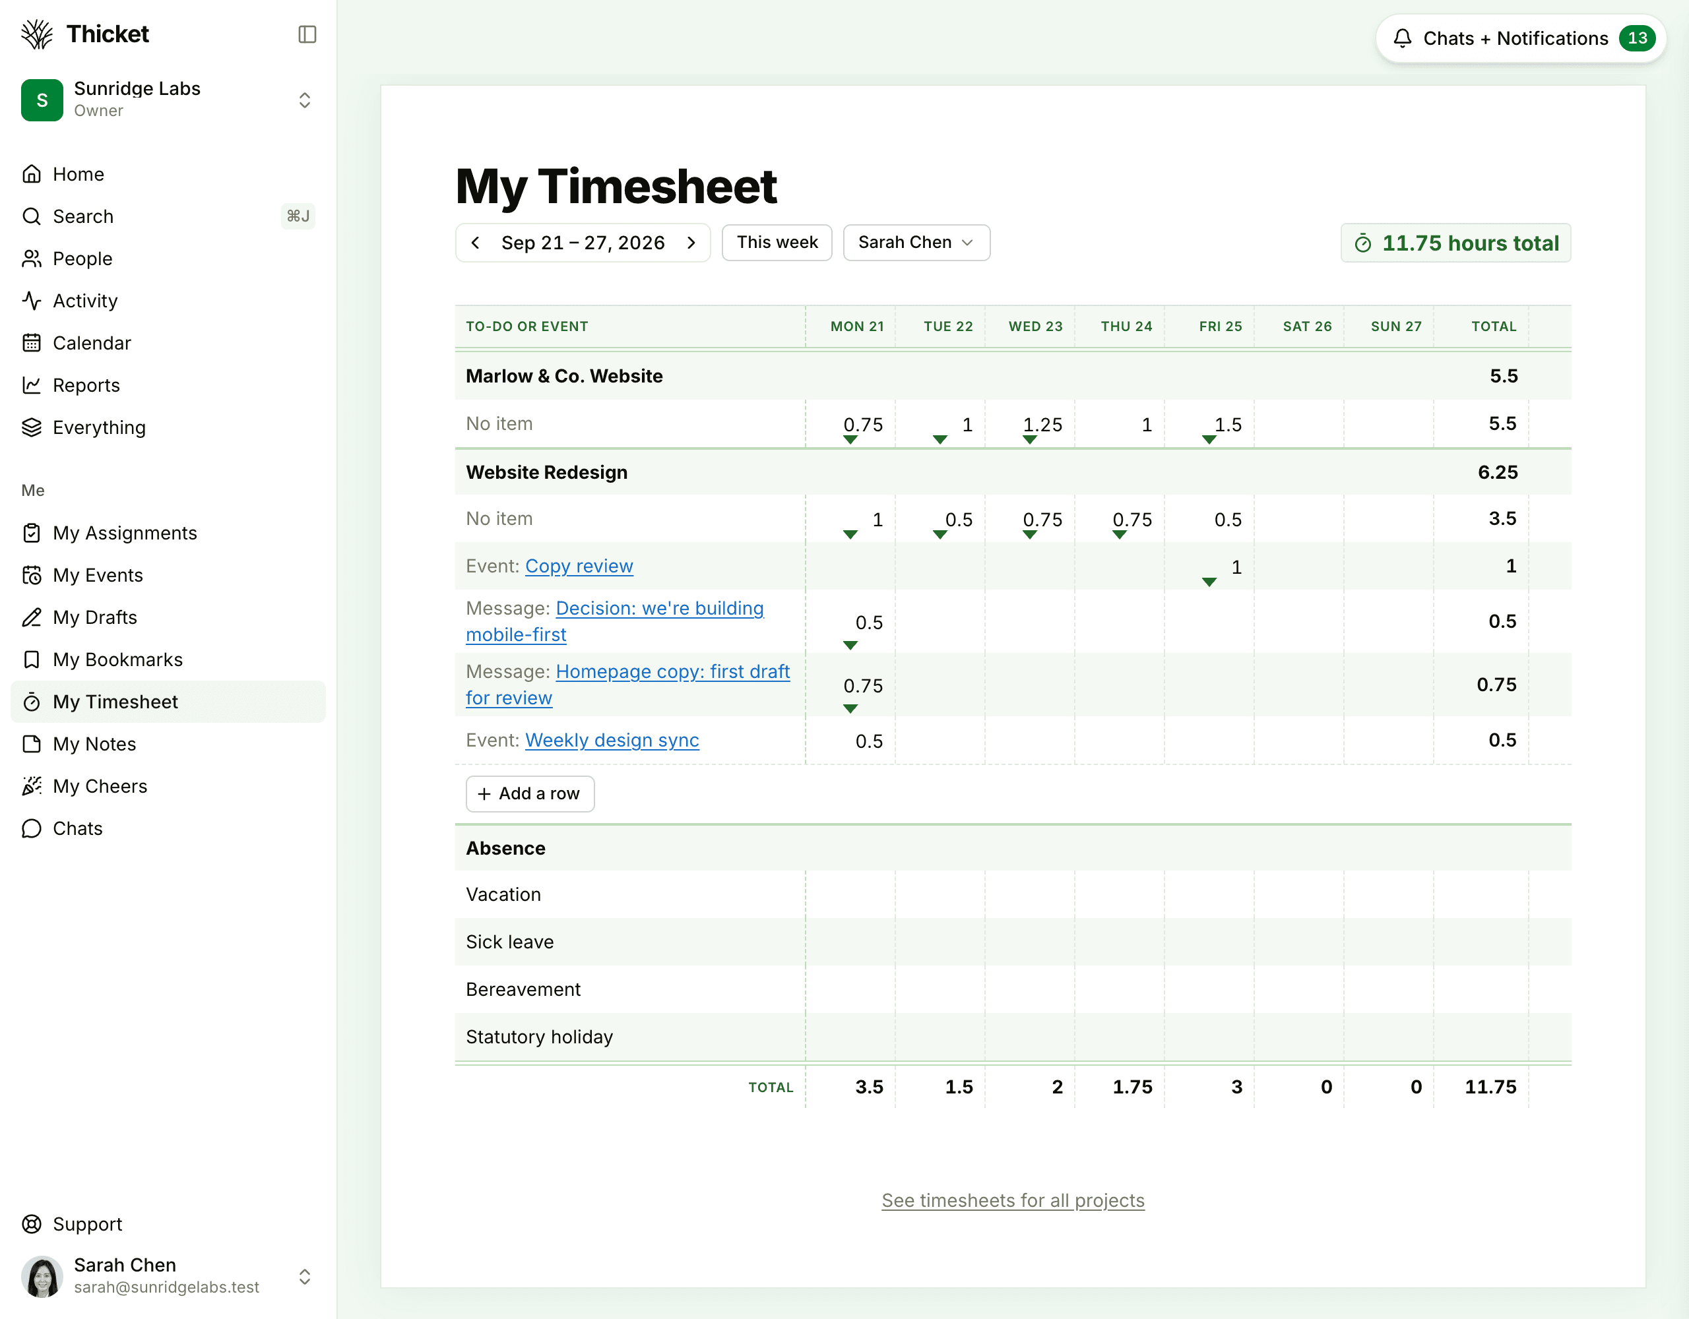
Task: Click the Calendar icon in sidebar
Action: [x=32, y=342]
